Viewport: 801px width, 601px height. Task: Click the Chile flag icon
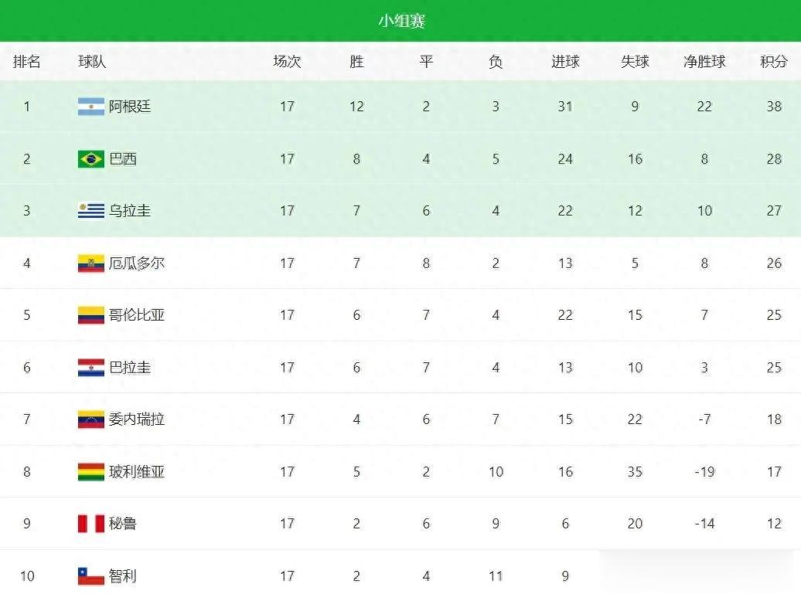91,576
